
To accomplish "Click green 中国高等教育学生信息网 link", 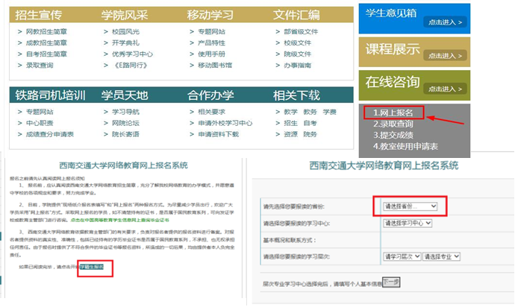I will (120, 221).
